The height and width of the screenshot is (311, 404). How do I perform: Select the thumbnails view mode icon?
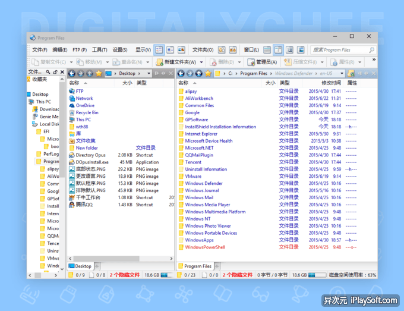click(x=181, y=50)
